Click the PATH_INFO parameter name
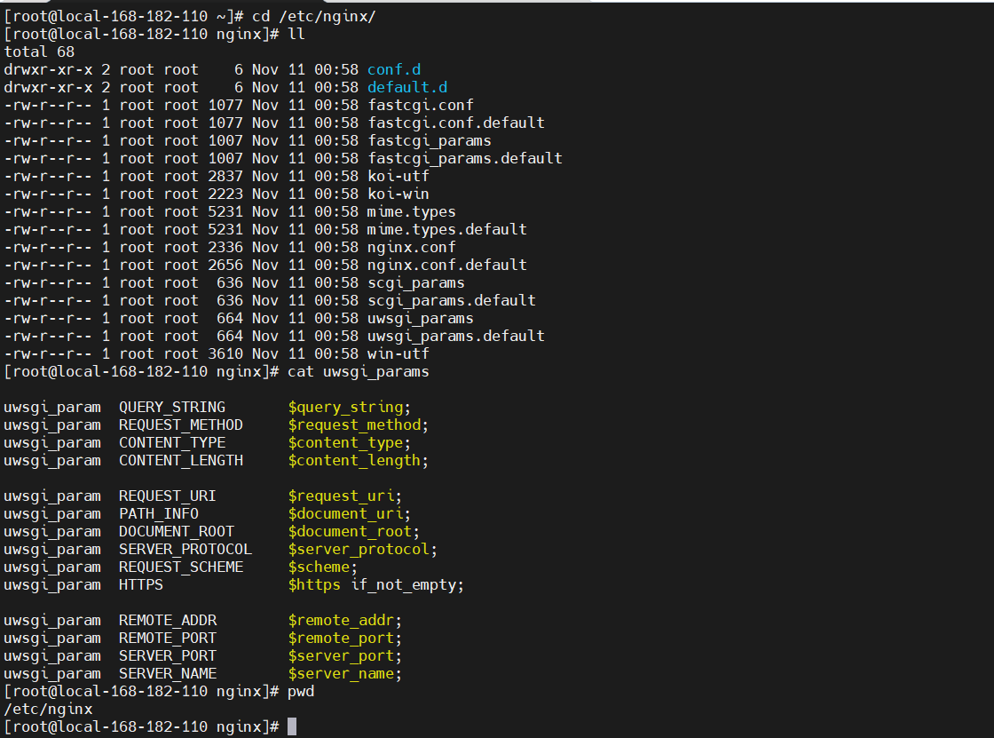The image size is (994, 738). 159,514
